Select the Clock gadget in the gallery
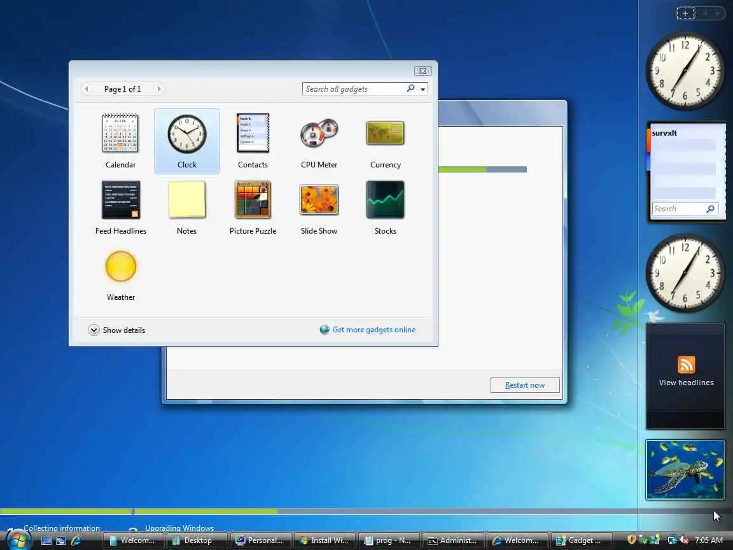 coord(186,141)
